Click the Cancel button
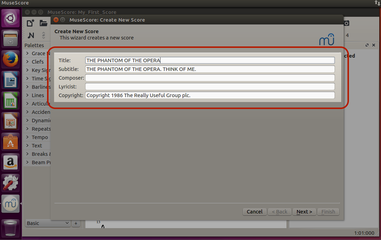This screenshot has width=381, height=240. point(254,212)
